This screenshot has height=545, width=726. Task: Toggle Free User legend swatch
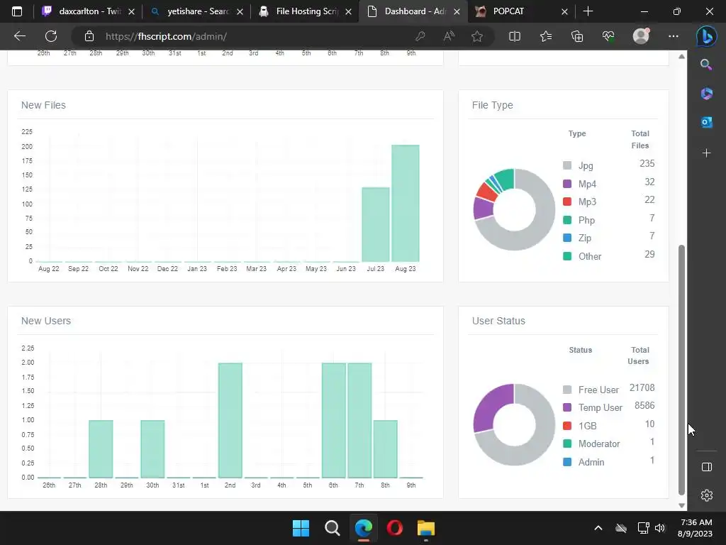coord(567,390)
